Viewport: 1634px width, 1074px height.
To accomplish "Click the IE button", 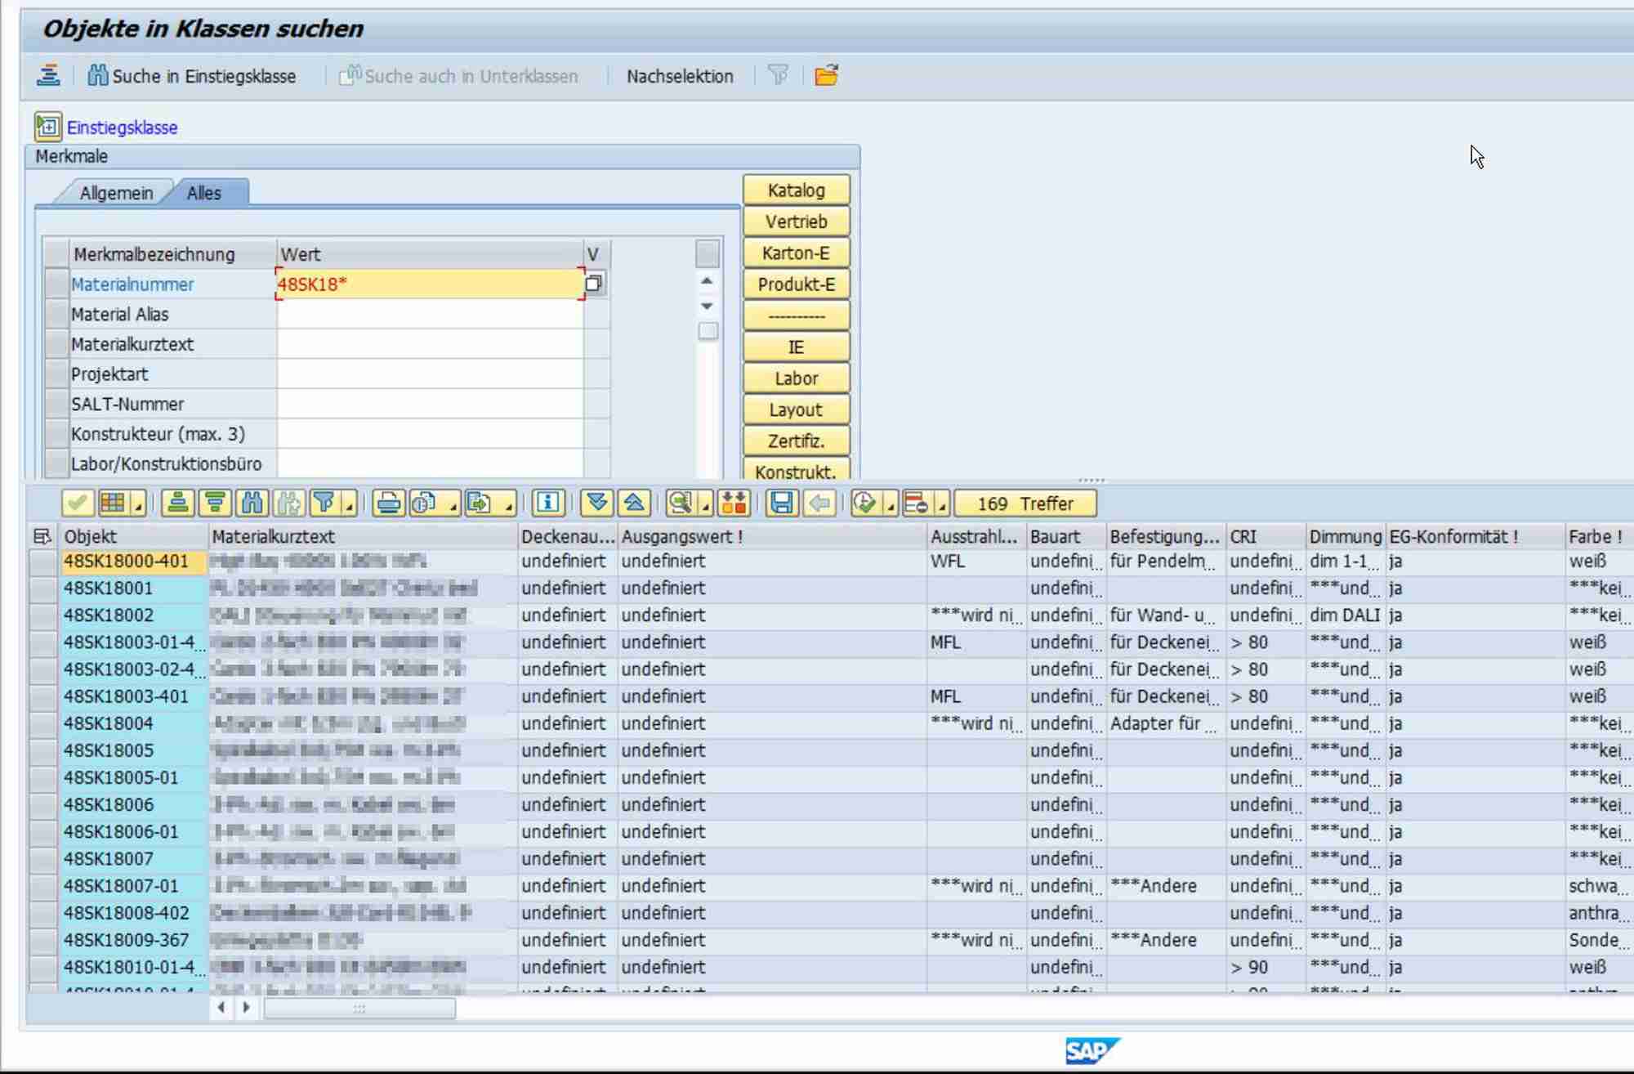I will click(x=796, y=347).
